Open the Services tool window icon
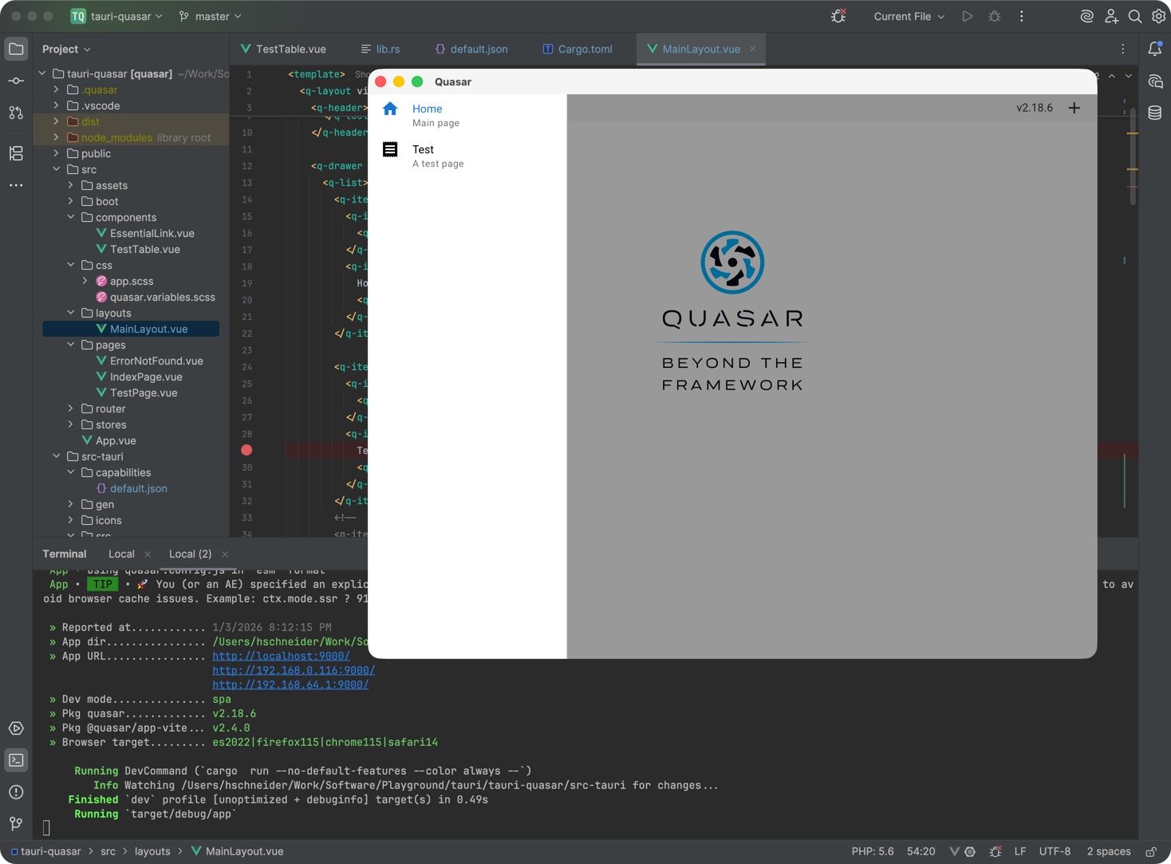This screenshot has height=864, width=1171. [16, 728]
